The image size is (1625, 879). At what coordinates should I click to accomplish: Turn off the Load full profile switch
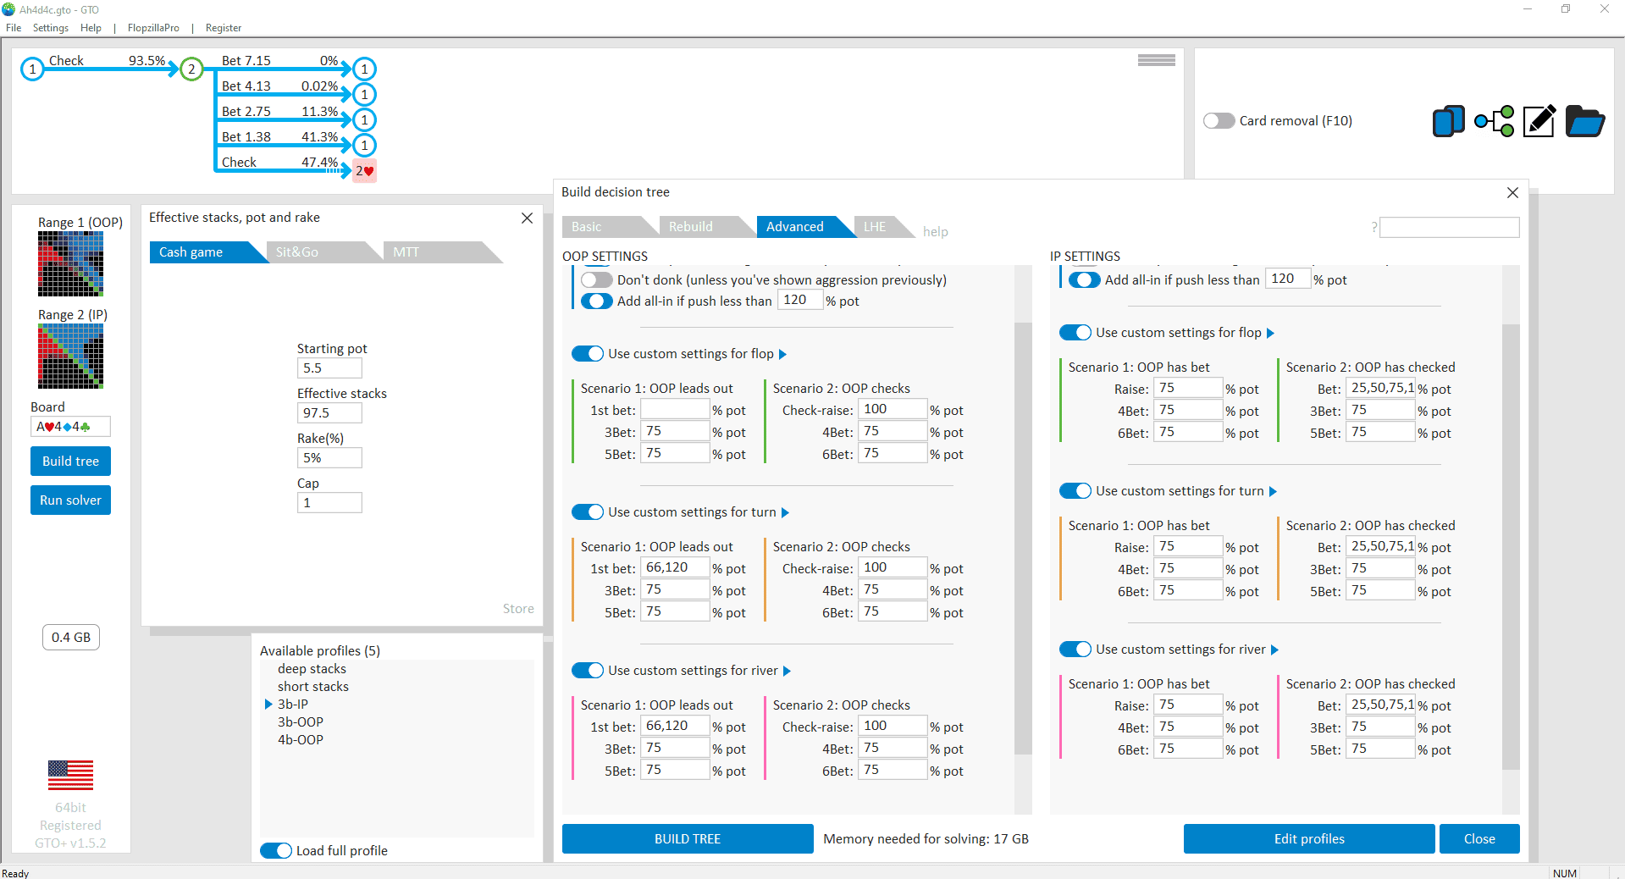click(276, 850)
